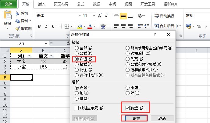Click the Copy (复制) icon

pyautogui.click(x=17, y=21)
